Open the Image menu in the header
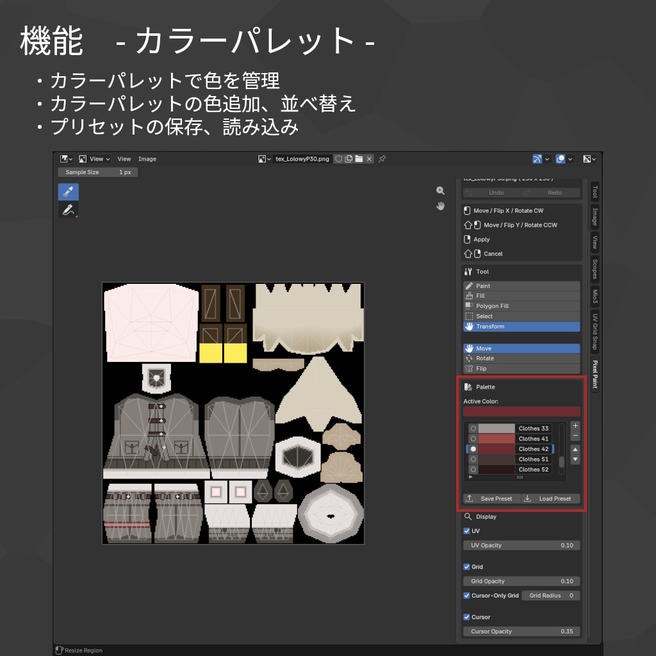This screenshot has height=656, width=656. [147, 159]
